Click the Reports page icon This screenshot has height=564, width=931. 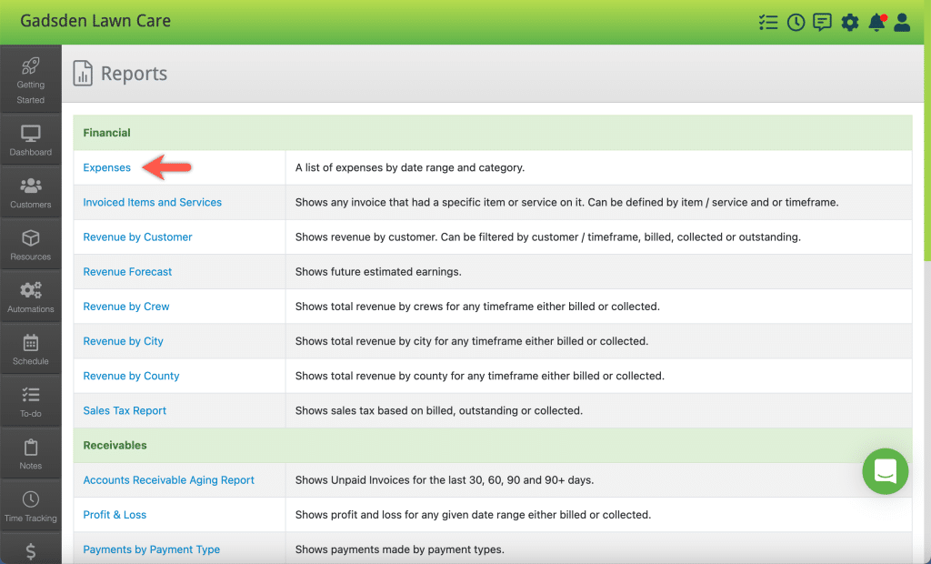click(x=83, y=73)
